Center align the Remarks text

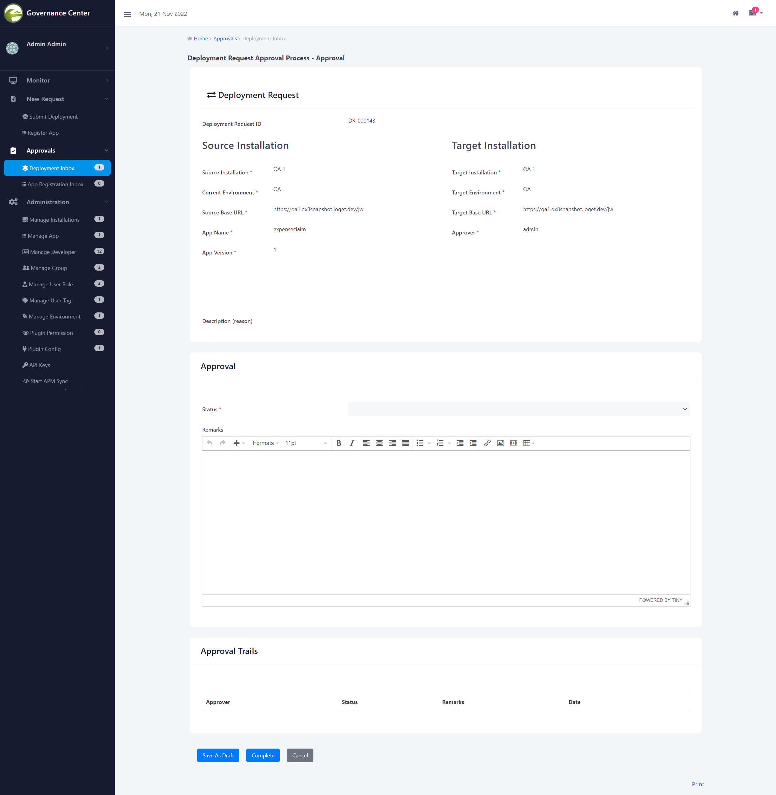(x=379, y=443)
